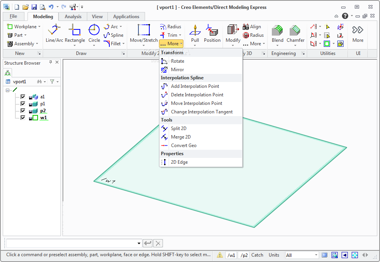Screen dimensions: 380x262
Task: Click the fit-view arrows icon in status bar
Action: point(354,255)
